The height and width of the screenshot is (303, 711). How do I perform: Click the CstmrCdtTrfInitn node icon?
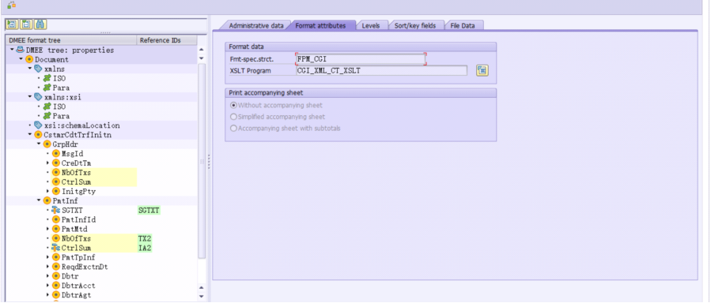pyautogui.click(x=38, y=135)
